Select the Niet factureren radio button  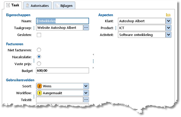tap(39, 50)
